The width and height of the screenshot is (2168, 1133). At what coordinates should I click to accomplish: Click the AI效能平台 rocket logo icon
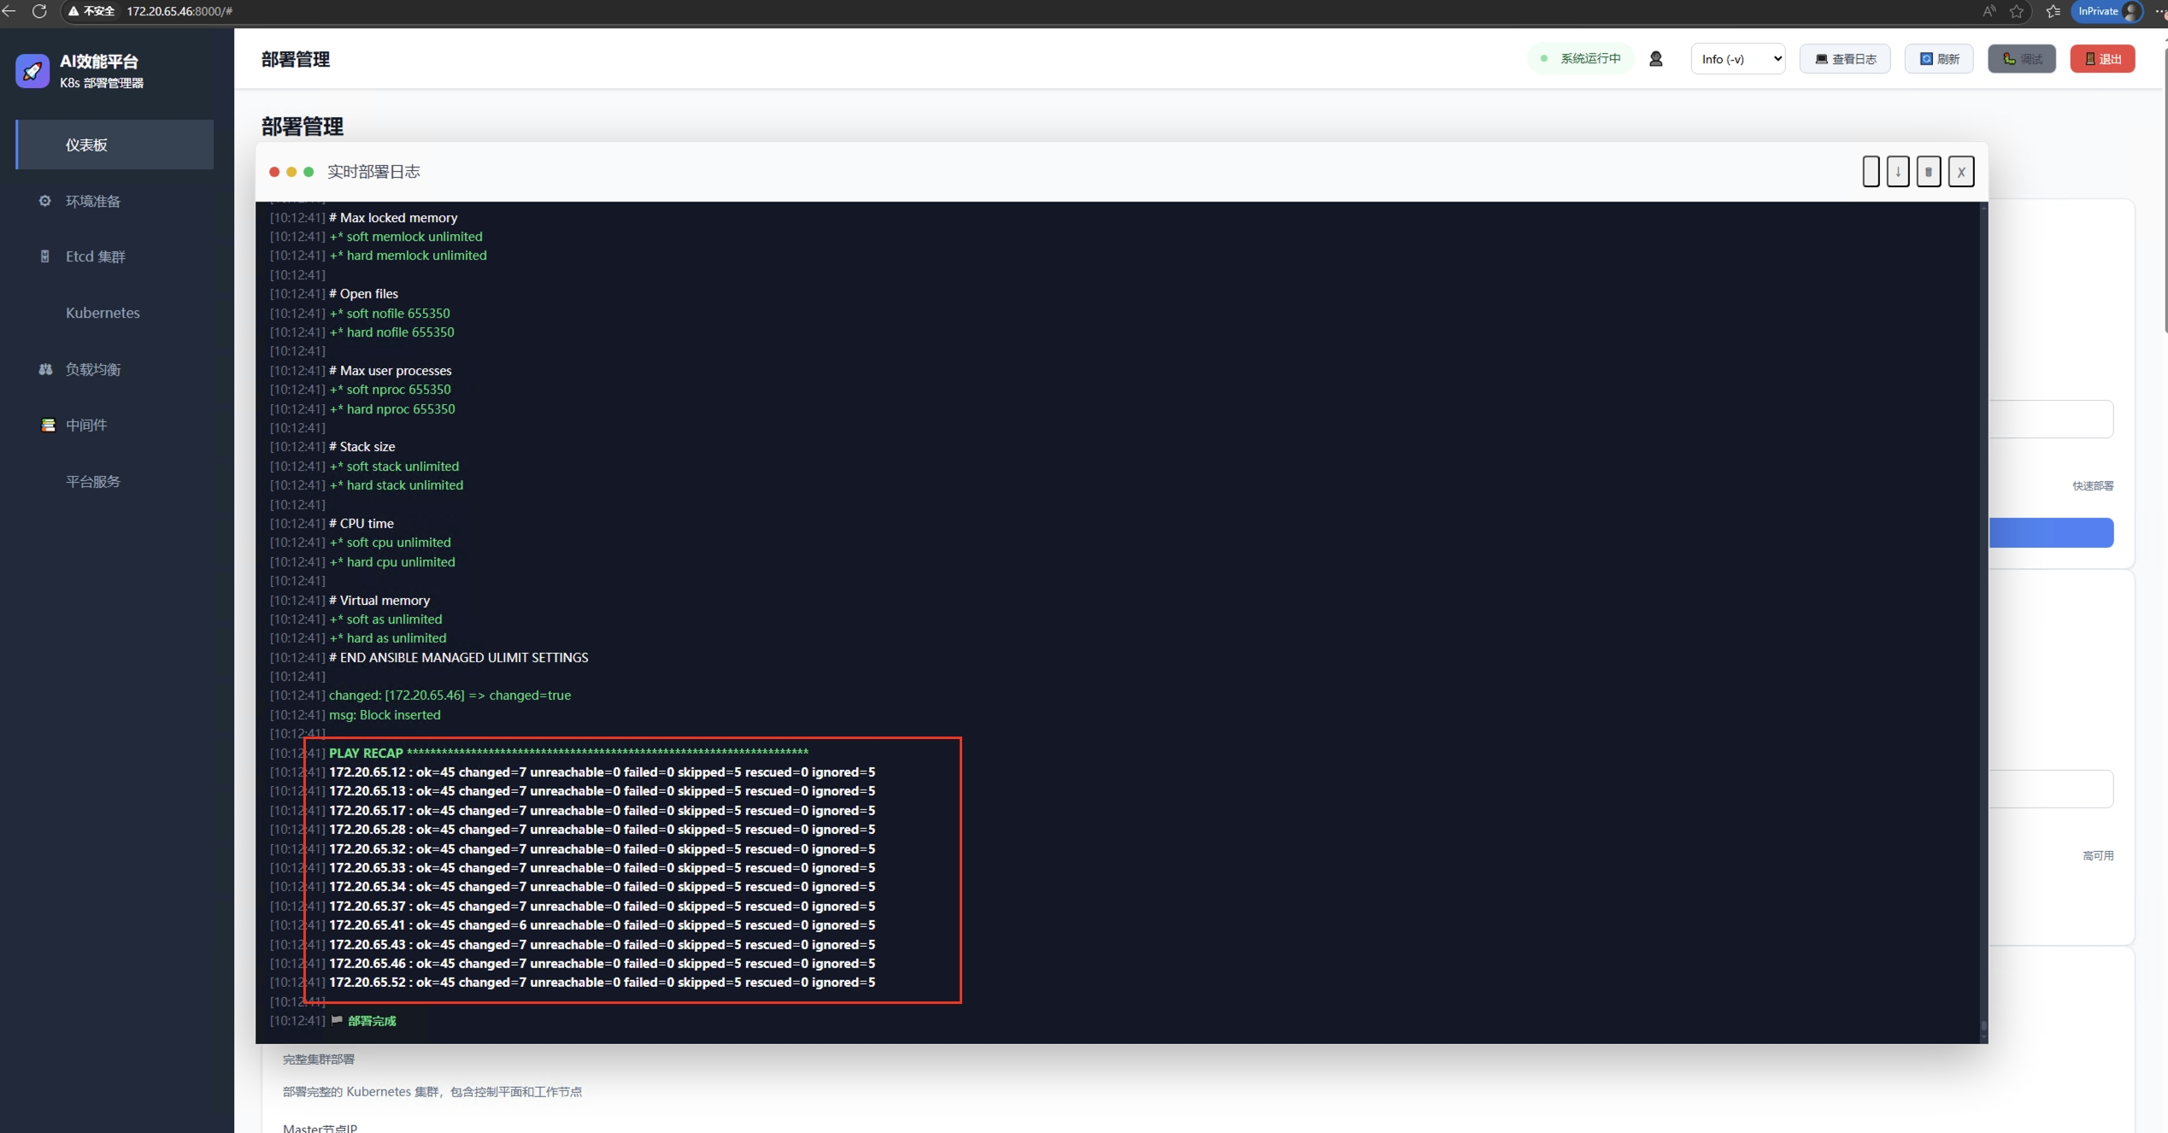[32, 71]
